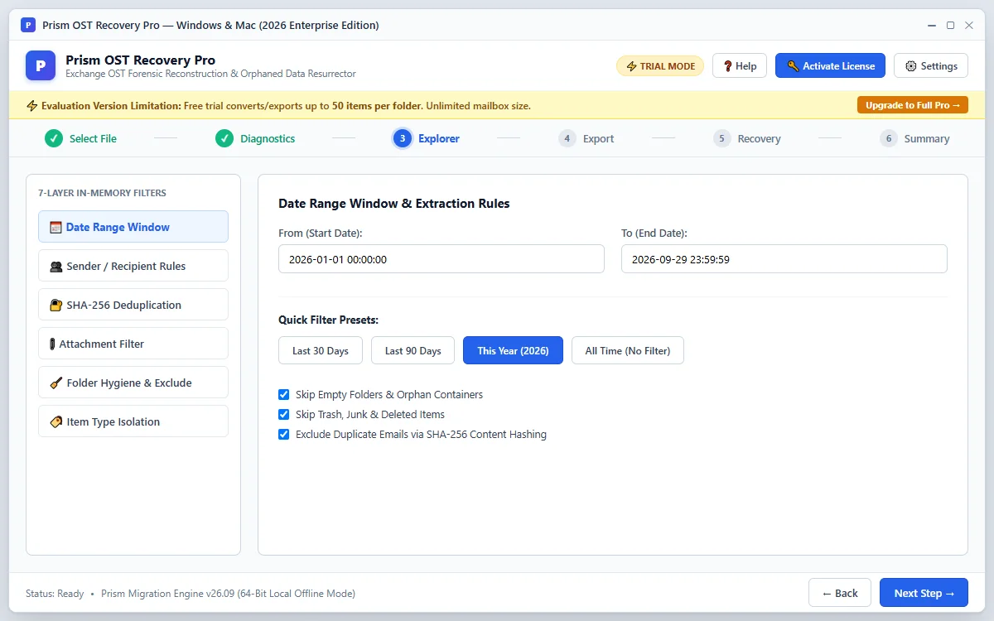Image resolution: width=994 pixels, height=621 pixels.
Task: Open Folder Hygiene & Exclude filter
Action: tap(133, 383)
